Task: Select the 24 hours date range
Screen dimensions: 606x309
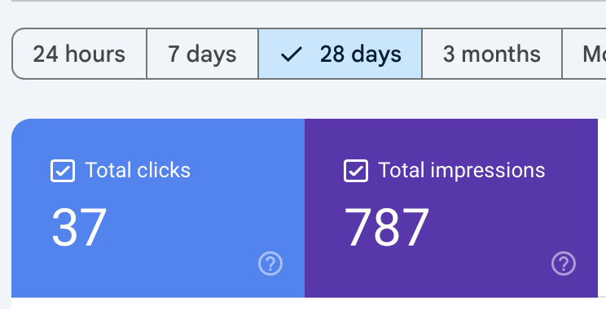Action: tap(79, 54)
